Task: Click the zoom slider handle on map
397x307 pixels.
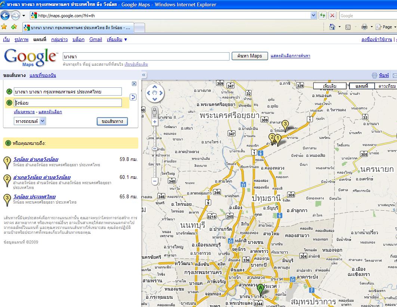Action: point(155,148)
